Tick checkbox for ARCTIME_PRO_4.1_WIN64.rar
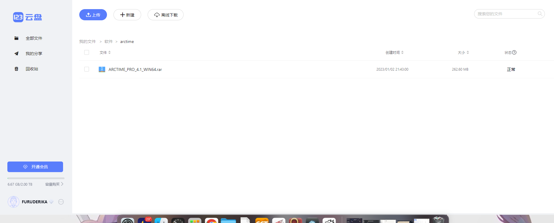This screenshot has height=223, width=554. (87, 69)
